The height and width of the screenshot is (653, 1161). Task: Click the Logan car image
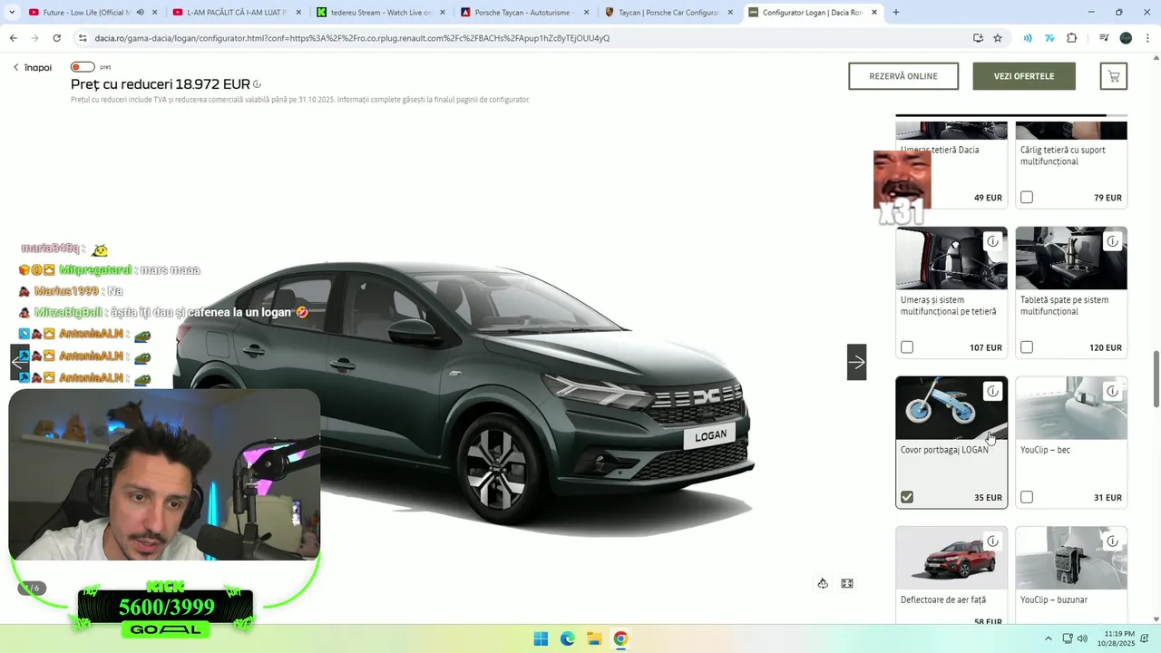463,399
